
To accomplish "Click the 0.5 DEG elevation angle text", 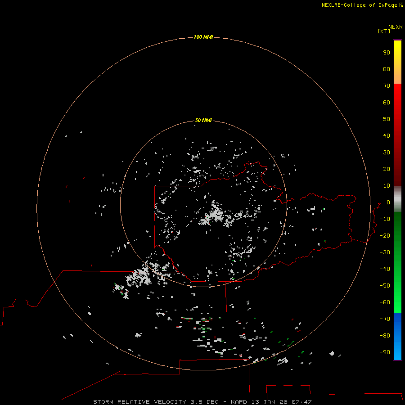I will click(204, 402).
